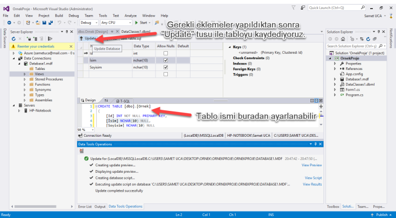Click Connect to Server icon in Server Explorer
The image size is (396, 218).
(35, 39)
